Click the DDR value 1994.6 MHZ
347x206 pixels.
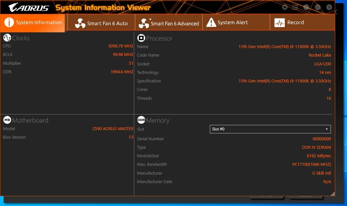[122, 72]
